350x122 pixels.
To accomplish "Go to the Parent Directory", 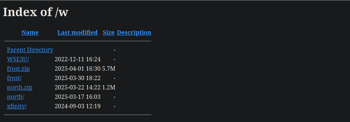I will click(30, 50).
